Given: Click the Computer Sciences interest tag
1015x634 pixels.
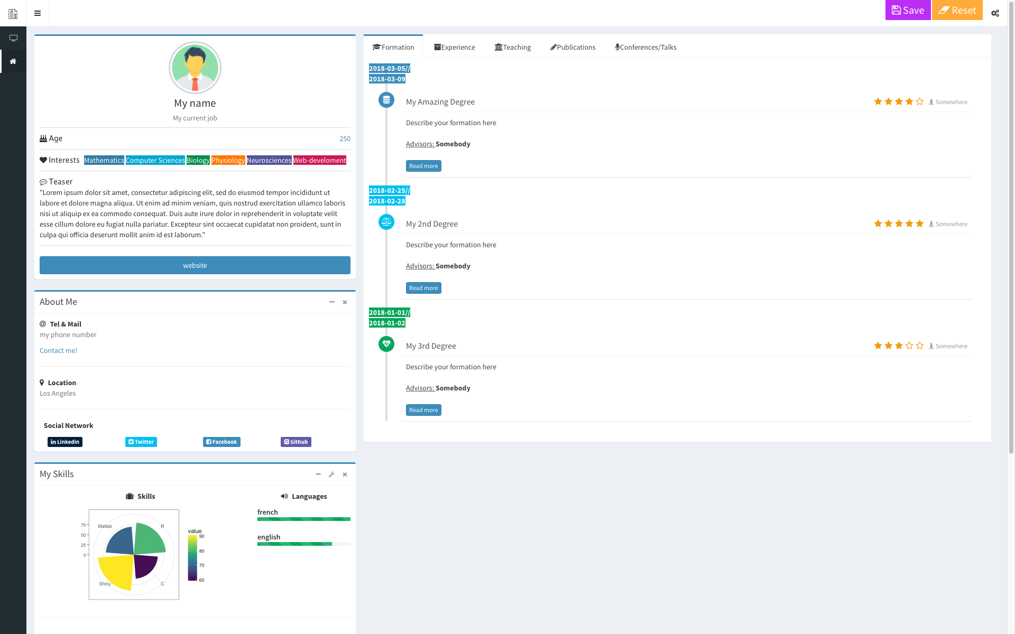Looking at the screenshot, I should (x=155, y=160).
